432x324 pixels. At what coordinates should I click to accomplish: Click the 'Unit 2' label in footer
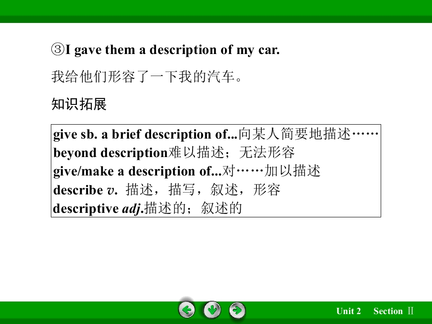(348, 311)
